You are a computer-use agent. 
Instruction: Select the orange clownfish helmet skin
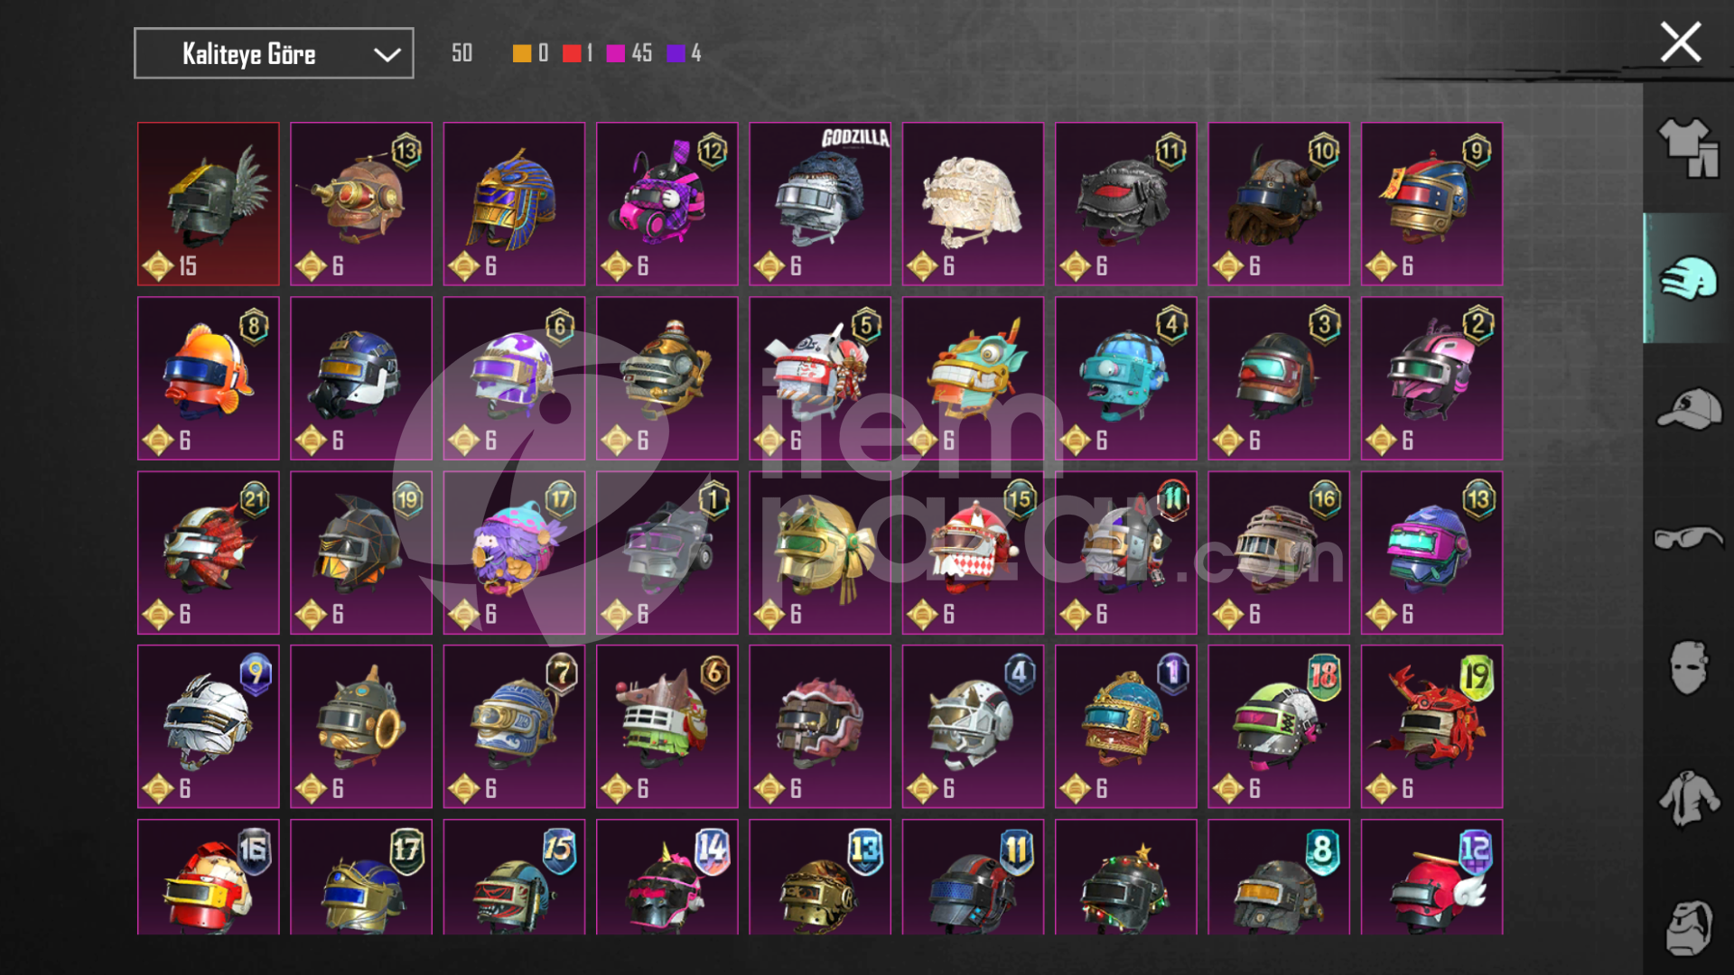[x=209, y=378]
